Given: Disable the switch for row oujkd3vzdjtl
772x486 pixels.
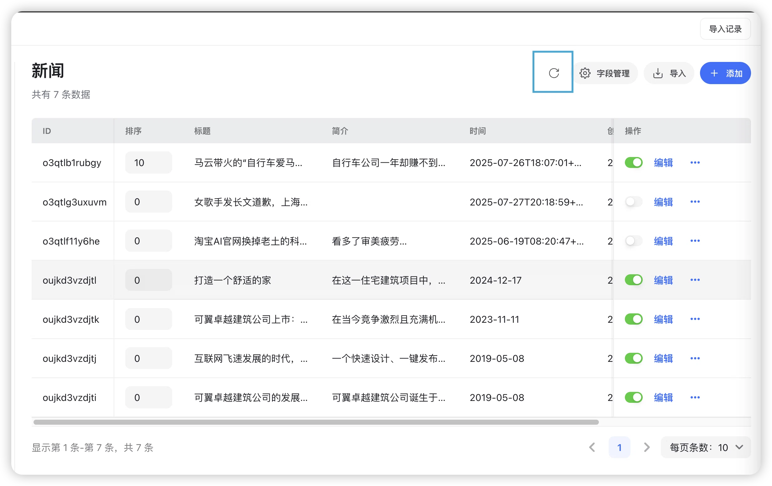Looking at the screenshot, I should 634,280.
